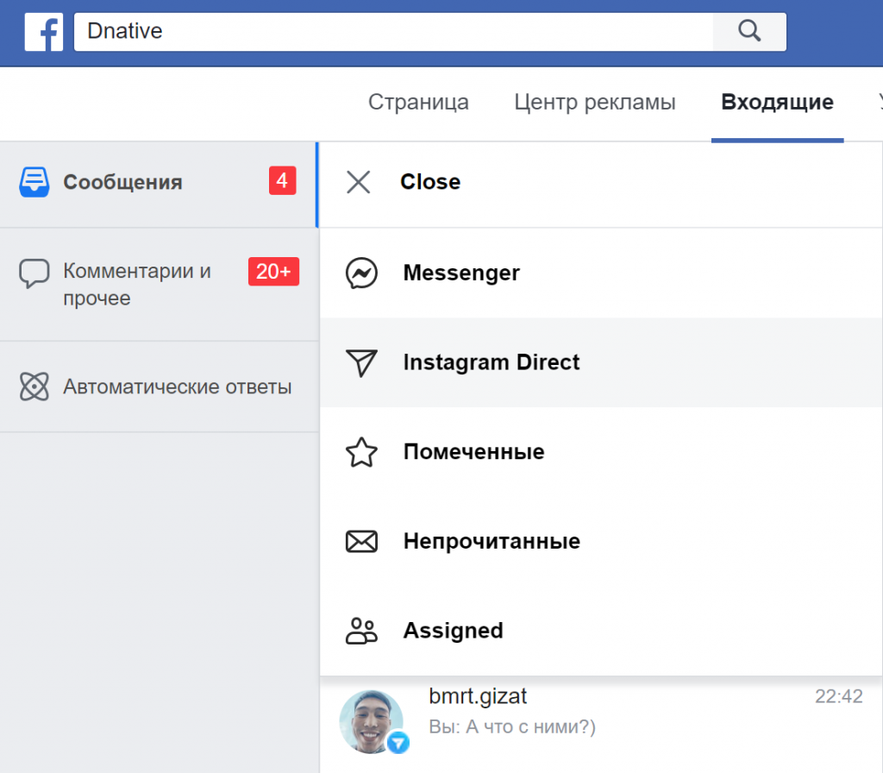883x773 pixels.
Task: Click the red badge showing 4 messages
Action: 282,181
